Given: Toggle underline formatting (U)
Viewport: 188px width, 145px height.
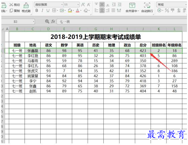Looking at the screenshot, I should [x=48, y=10].
